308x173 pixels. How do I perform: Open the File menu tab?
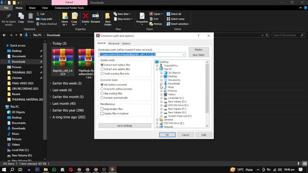pyautogui.click(x=6, y=8)
